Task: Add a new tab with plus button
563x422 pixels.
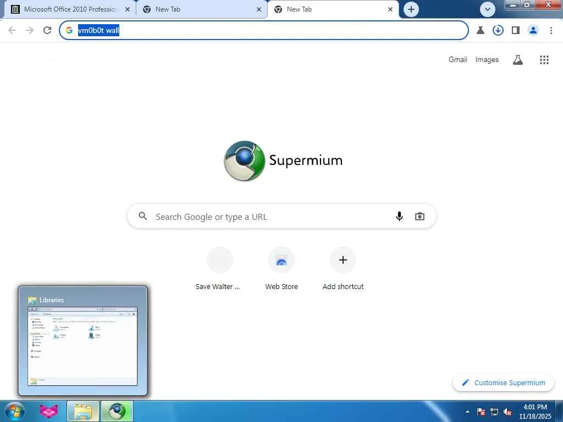Action: pyautogui.click(x=411, y=9)
